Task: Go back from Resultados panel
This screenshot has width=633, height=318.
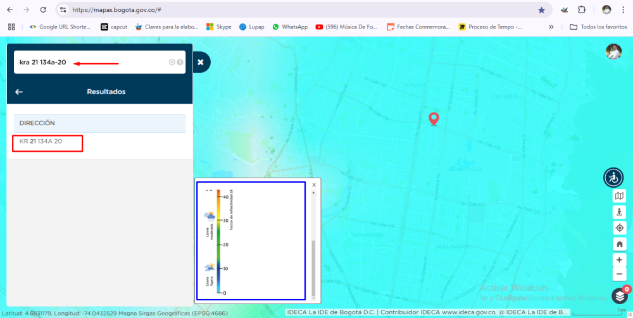Action: pos(19,92)
